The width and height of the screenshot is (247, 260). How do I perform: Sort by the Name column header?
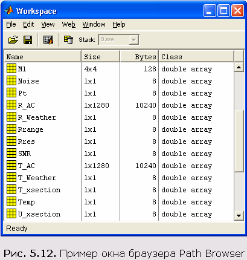42,56
